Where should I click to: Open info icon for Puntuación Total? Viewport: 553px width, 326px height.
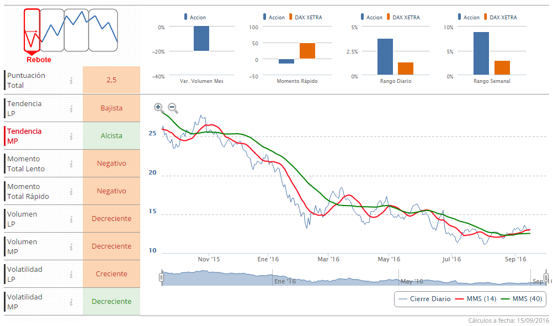(x=71, y=81)
